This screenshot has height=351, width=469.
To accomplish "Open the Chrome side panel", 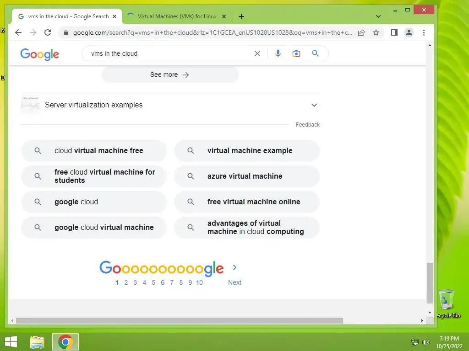I will click(x=394, y=32).
